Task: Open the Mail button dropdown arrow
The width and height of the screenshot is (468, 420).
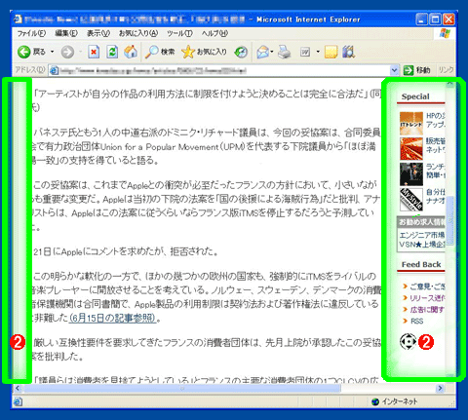Action: click(272, 52)
